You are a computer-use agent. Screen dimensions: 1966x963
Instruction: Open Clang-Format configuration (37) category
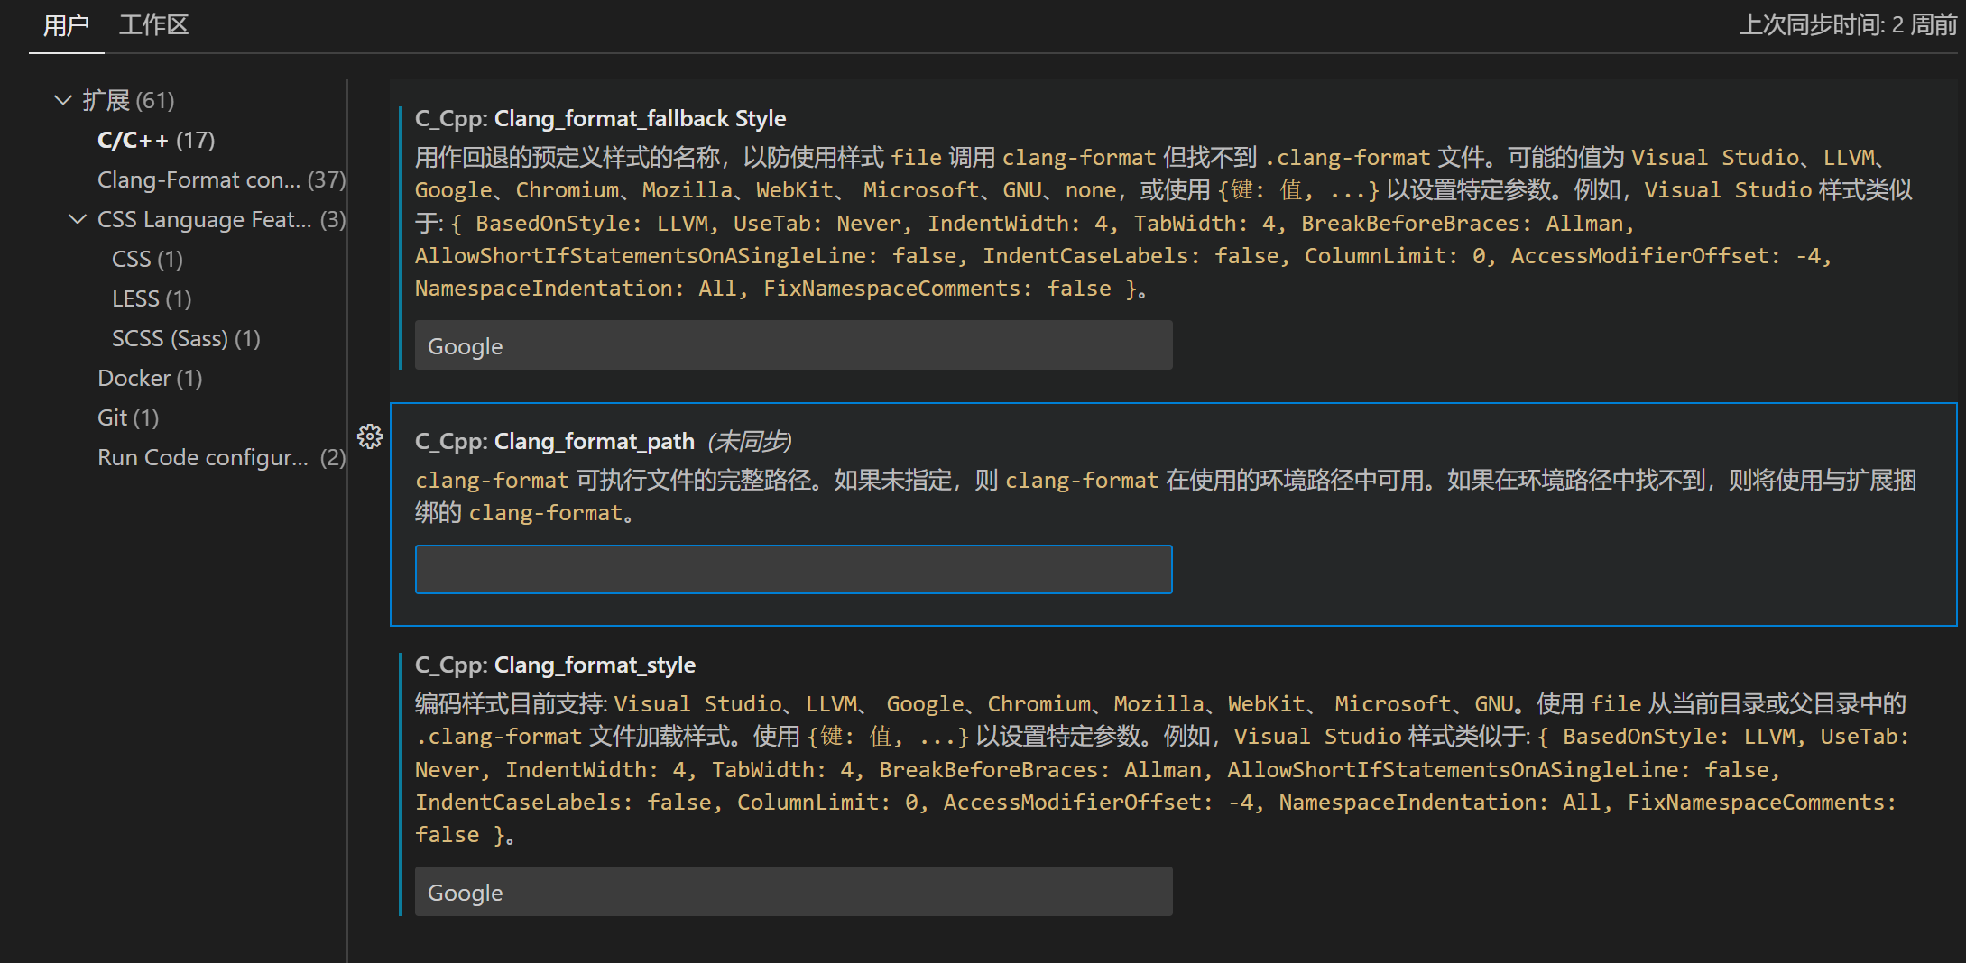point(220,179)
